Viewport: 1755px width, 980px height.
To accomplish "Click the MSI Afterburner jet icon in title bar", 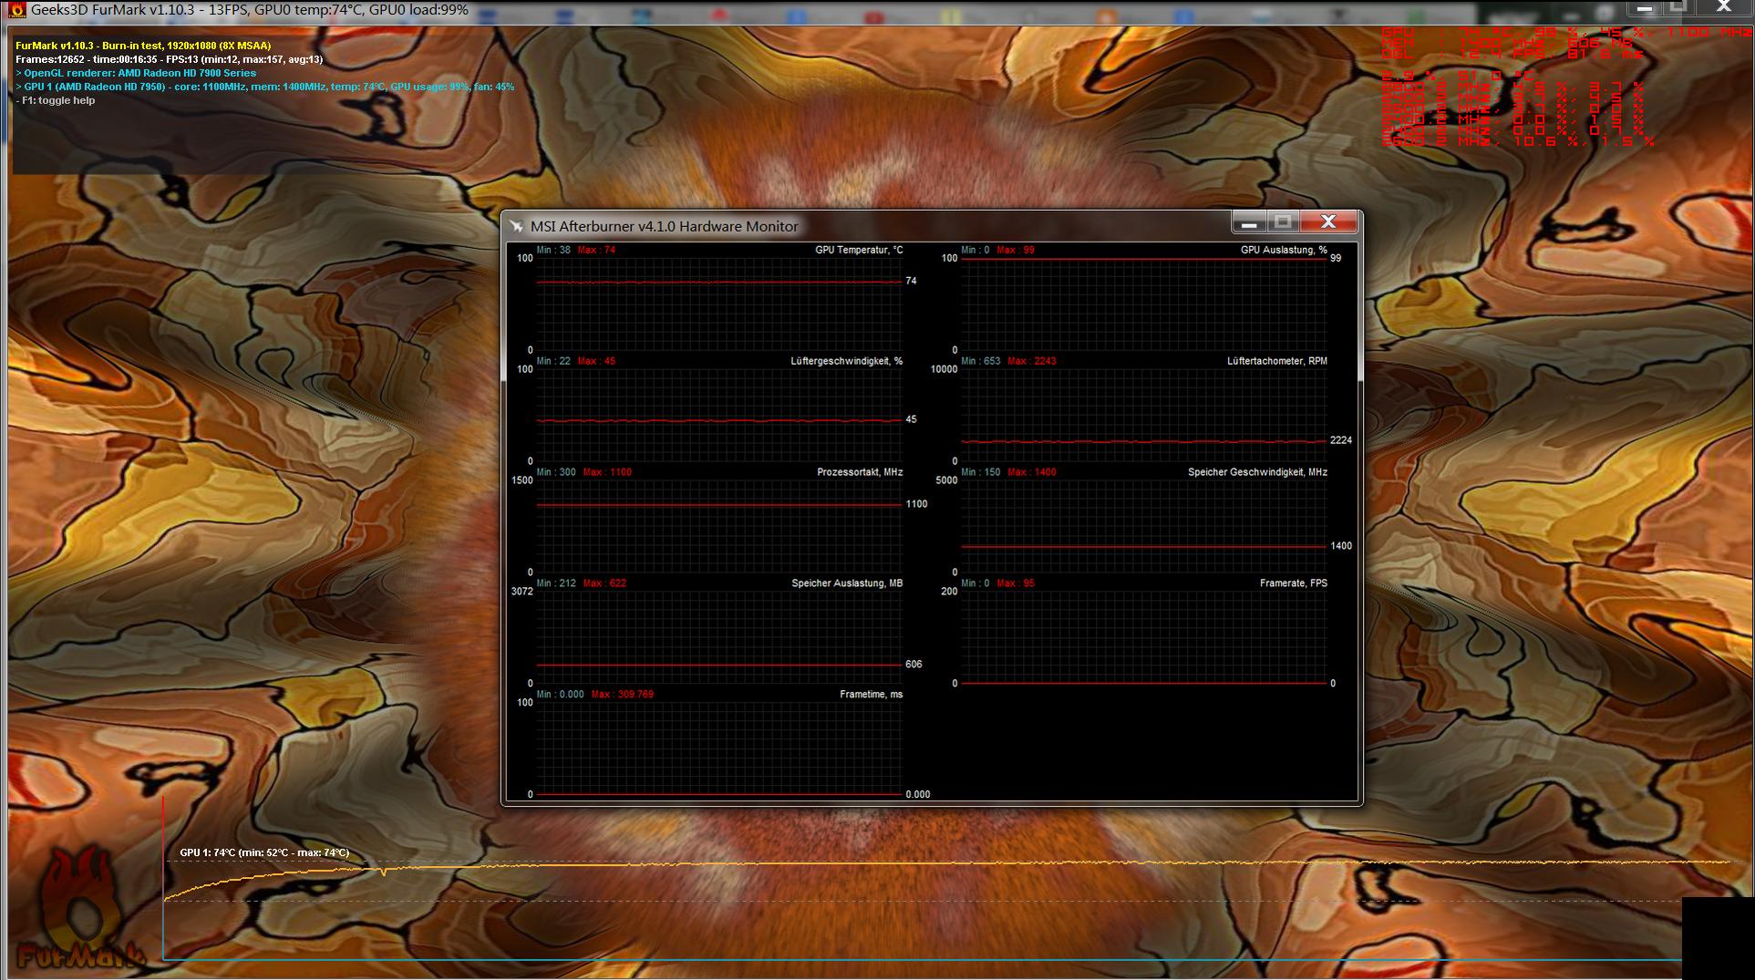I will (517, 226).
